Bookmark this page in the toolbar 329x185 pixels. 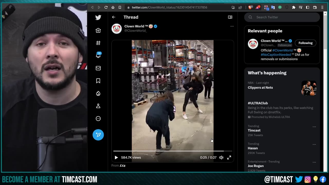click(120, 7)
